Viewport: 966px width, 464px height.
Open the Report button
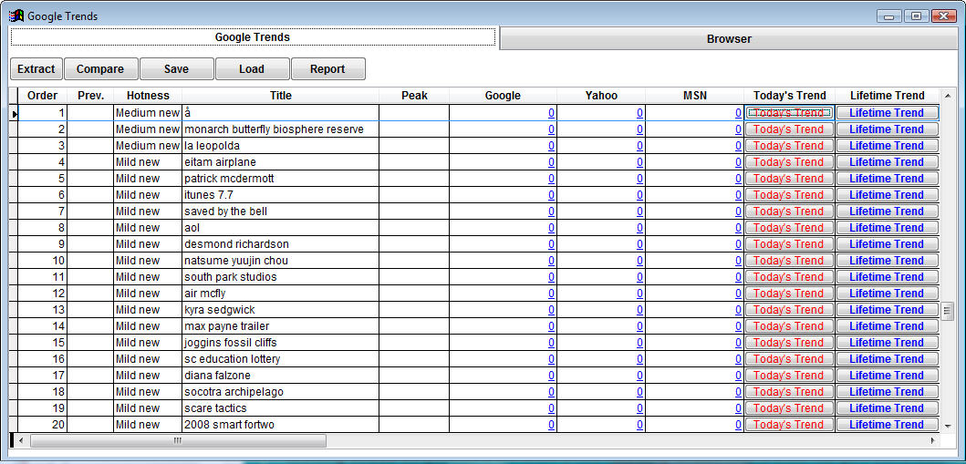click(x=327, y=69)
